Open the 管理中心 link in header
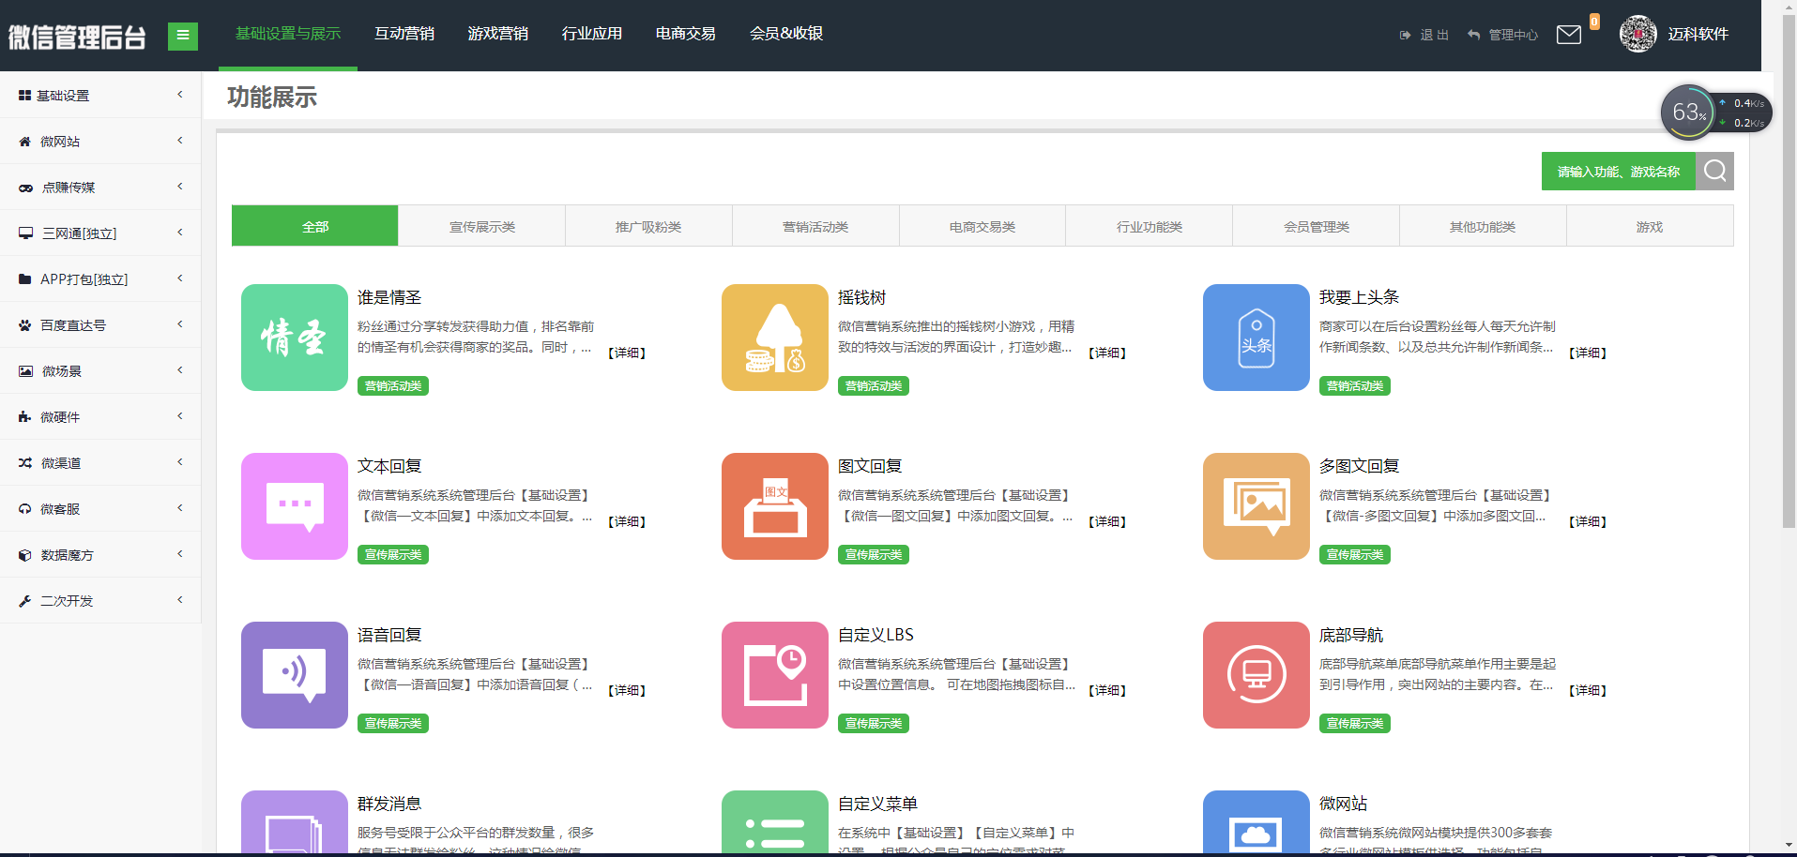 1502,35
